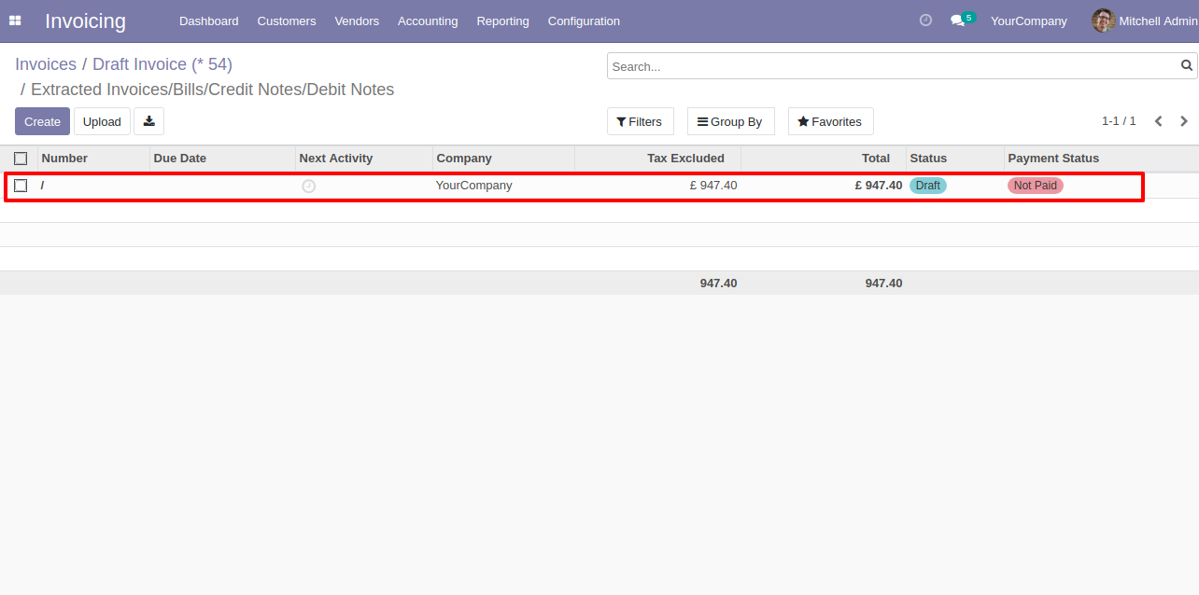Open the apps grid menu icon
The image size is (1199, 595).
tap(15, 21)
